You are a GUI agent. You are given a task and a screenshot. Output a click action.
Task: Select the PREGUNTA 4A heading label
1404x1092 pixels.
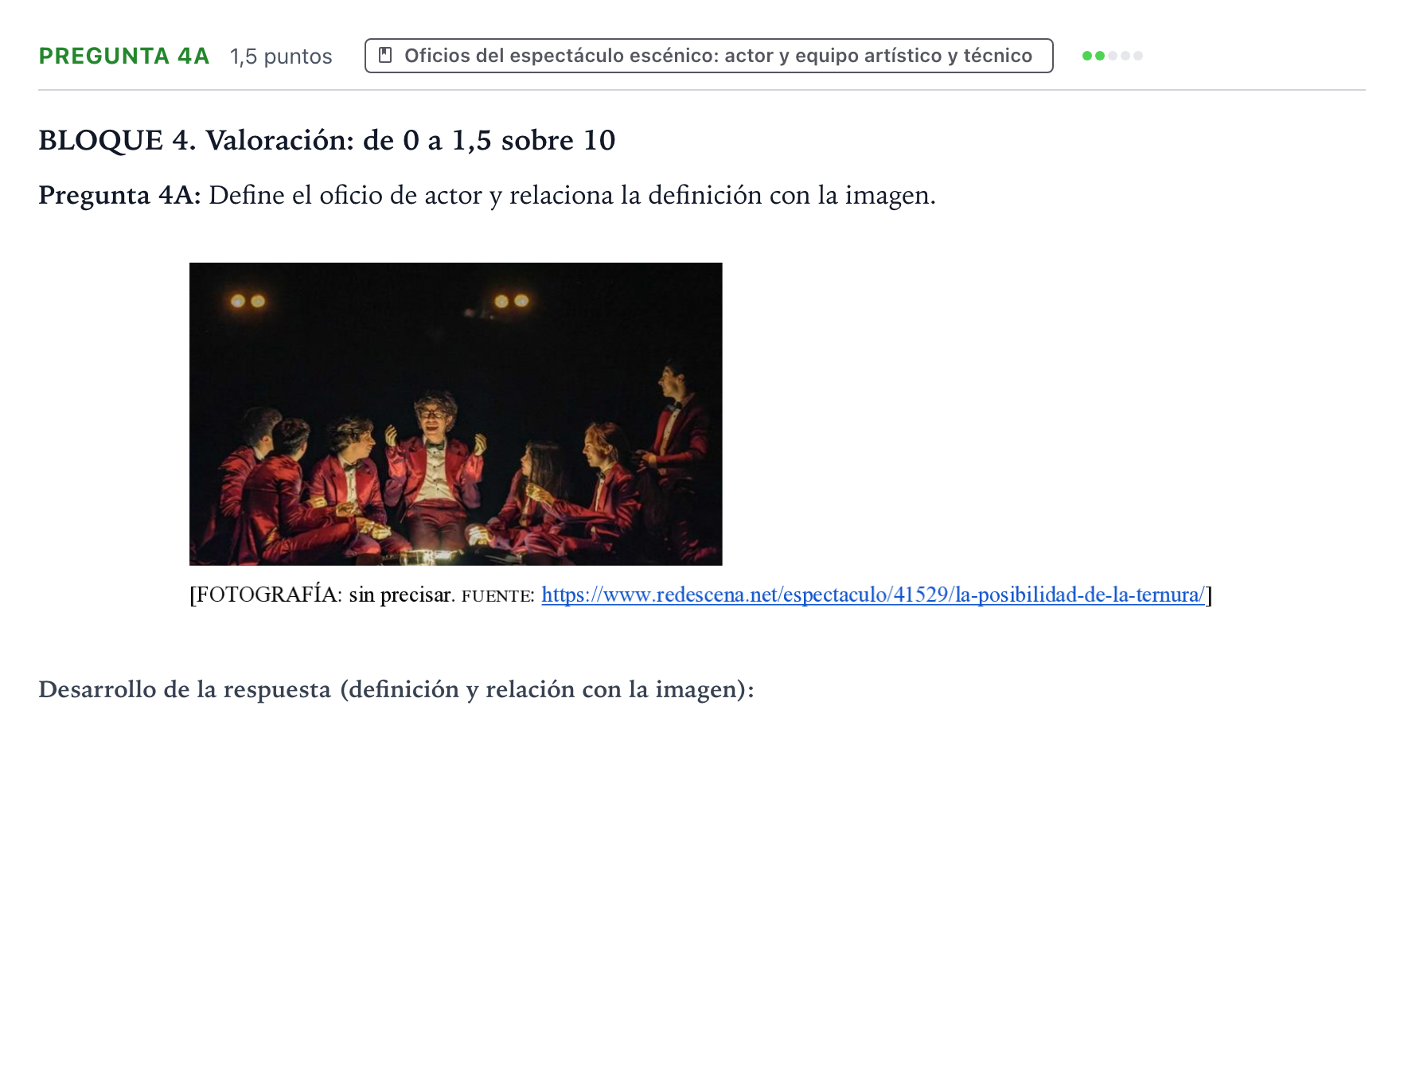coord(124,56)
